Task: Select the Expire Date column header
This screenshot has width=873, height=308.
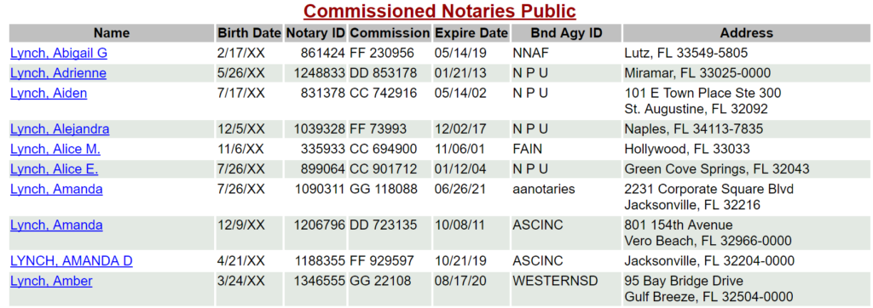Action: coord(471,33)
